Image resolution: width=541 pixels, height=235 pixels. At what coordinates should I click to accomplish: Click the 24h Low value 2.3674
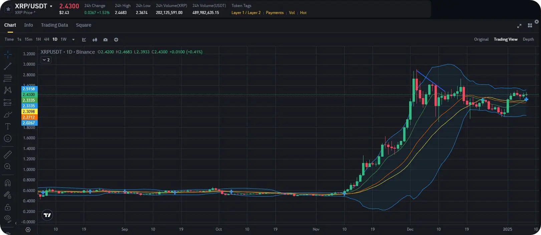click(142, 13)
